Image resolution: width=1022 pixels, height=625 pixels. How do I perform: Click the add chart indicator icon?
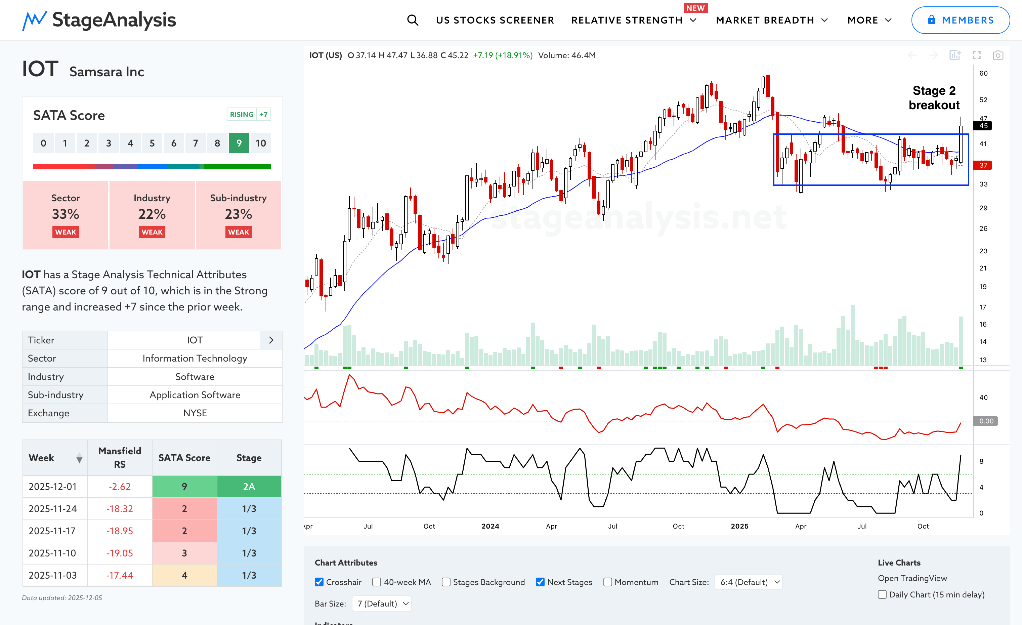[954, 55]
